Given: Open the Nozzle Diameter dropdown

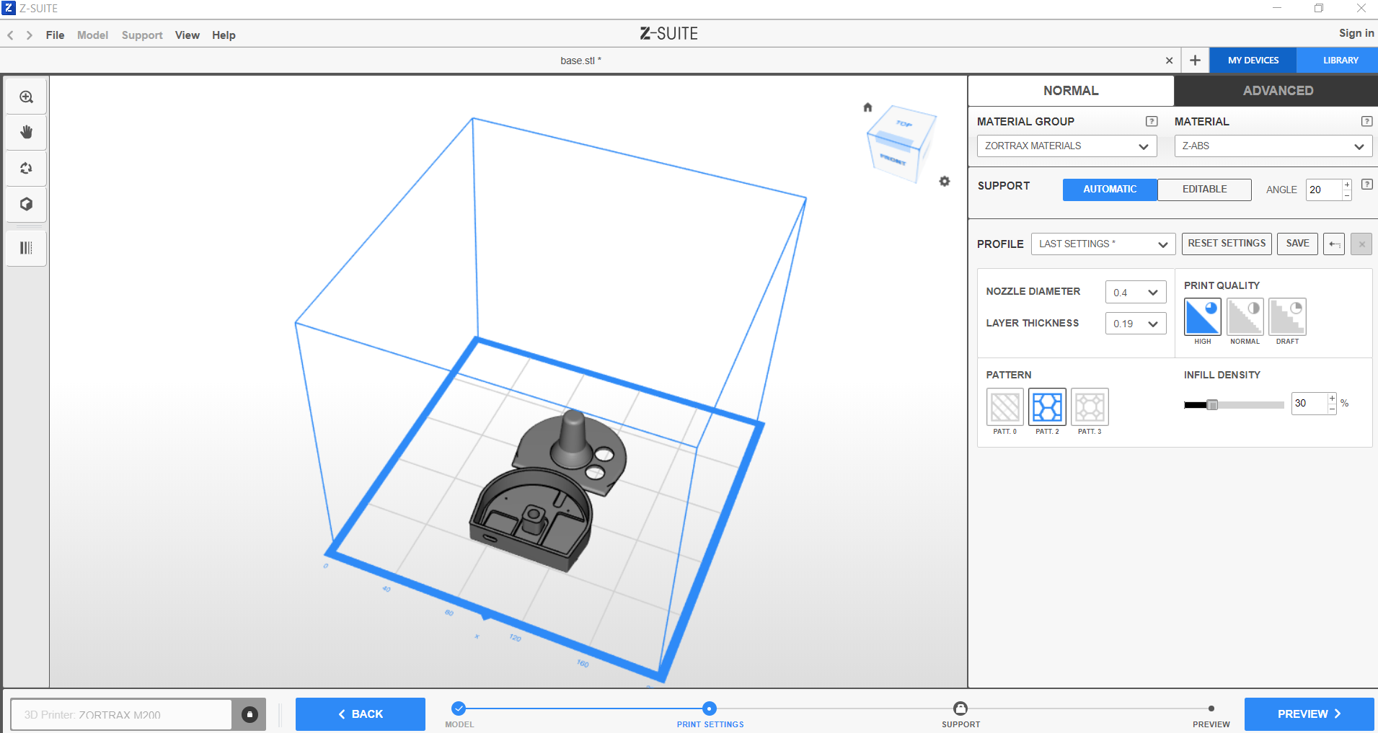Looking at the screenshot, I should (x=1136, y=292).
